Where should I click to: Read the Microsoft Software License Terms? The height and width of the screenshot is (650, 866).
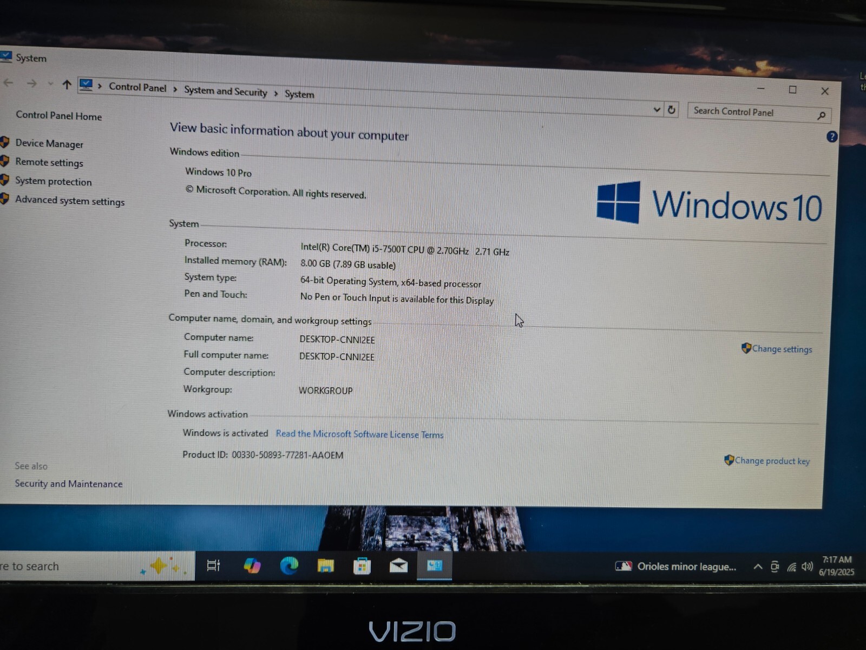click(359, 434)
